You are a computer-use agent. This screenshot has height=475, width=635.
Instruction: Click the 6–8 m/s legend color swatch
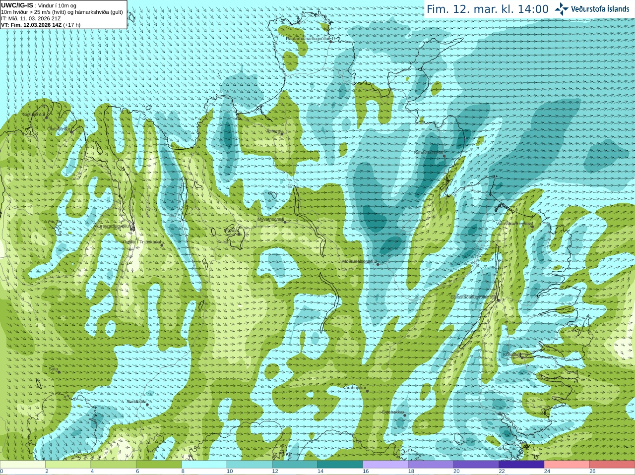coord(159,465)
